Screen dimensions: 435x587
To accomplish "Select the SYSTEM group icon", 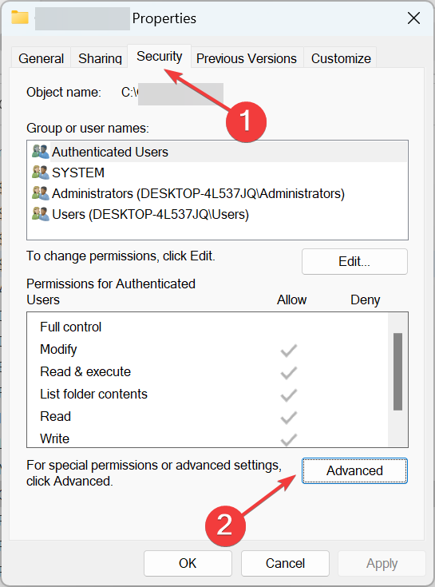I will pyautogui.click(x=41, y=173).
